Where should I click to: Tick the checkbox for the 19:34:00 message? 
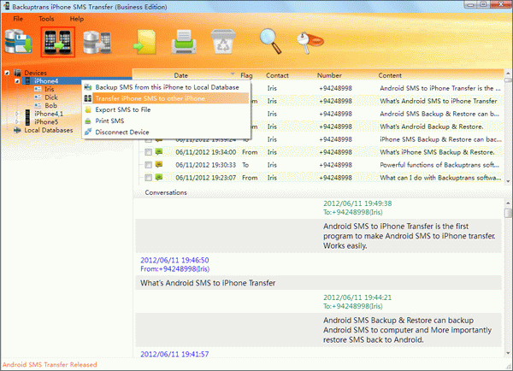[149, 152]
